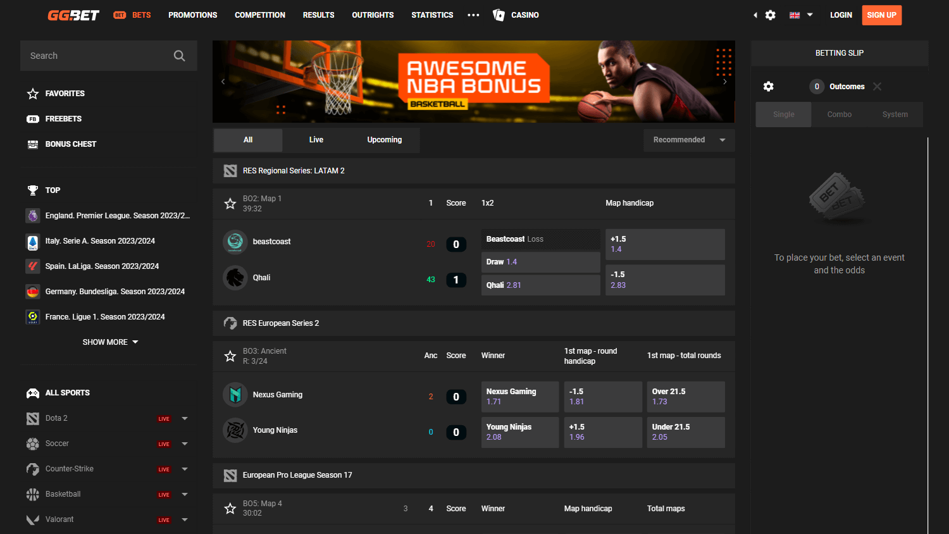Select -1.5 round handicap at 1.81
949x534 pixels.
click(x=603, y=397)
